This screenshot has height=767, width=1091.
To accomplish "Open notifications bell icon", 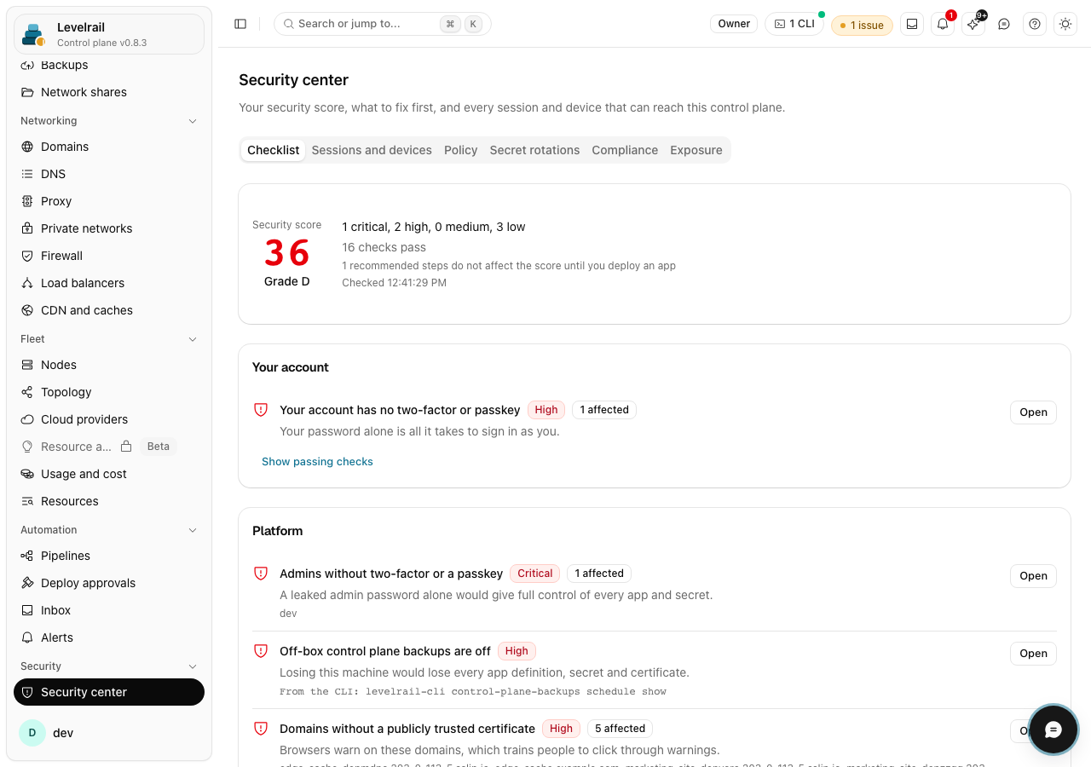I will click(x=943, y=24).
